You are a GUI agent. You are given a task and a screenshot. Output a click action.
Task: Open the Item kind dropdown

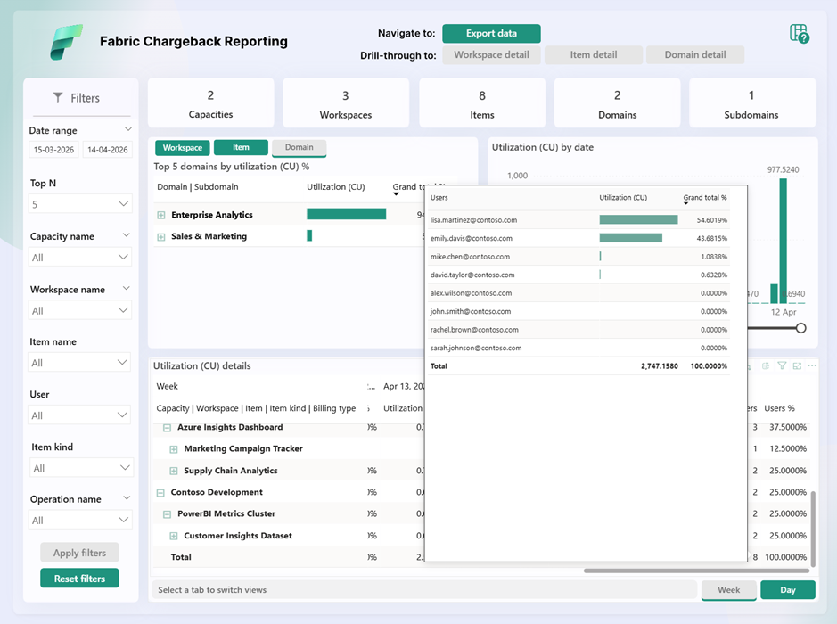[x=81, y=468]
